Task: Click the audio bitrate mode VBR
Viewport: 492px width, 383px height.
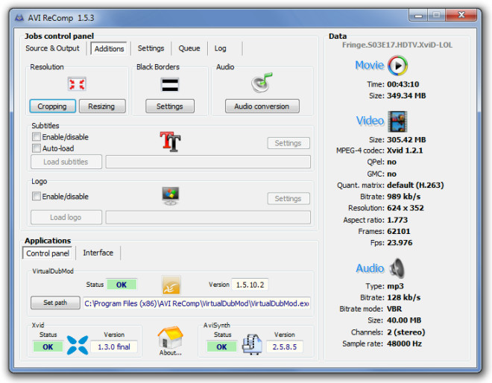Action: (x=394, y=308)
